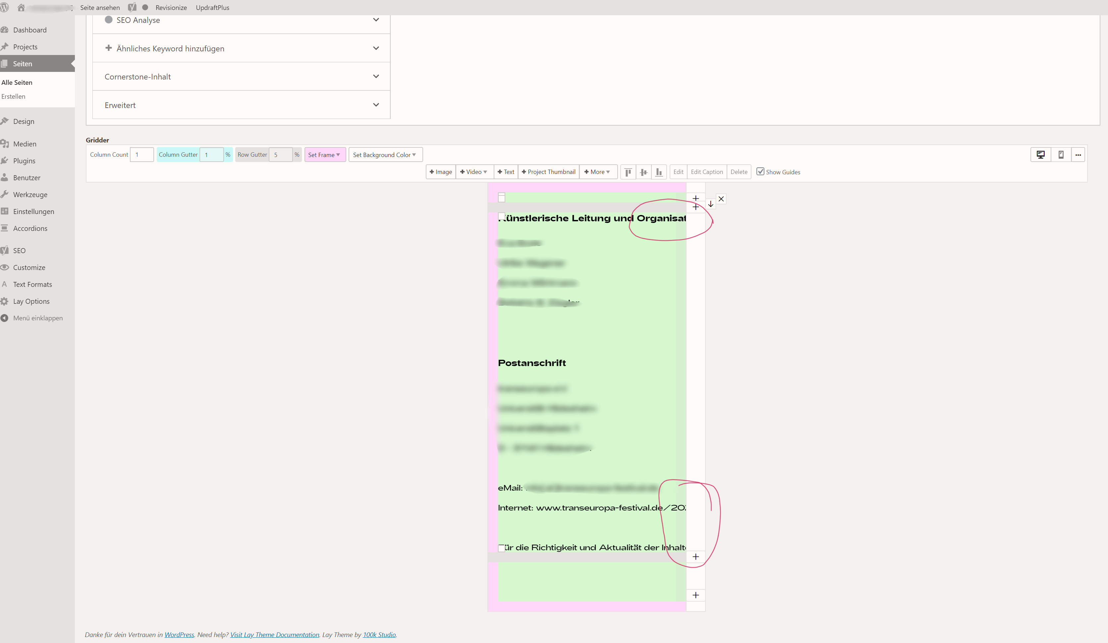Open the three-dots options button
1108x643 pixels.
click(1078, 155)
